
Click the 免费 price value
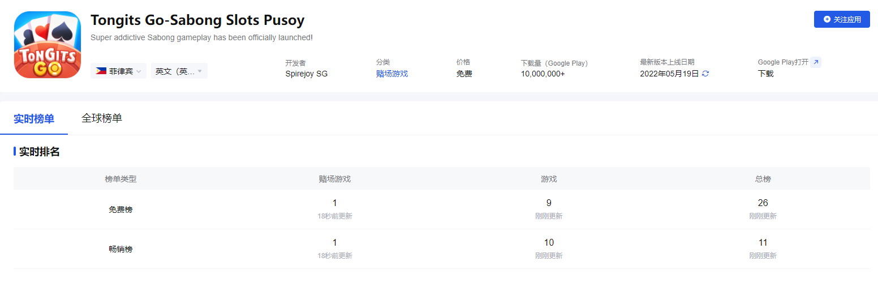(464, 74)
